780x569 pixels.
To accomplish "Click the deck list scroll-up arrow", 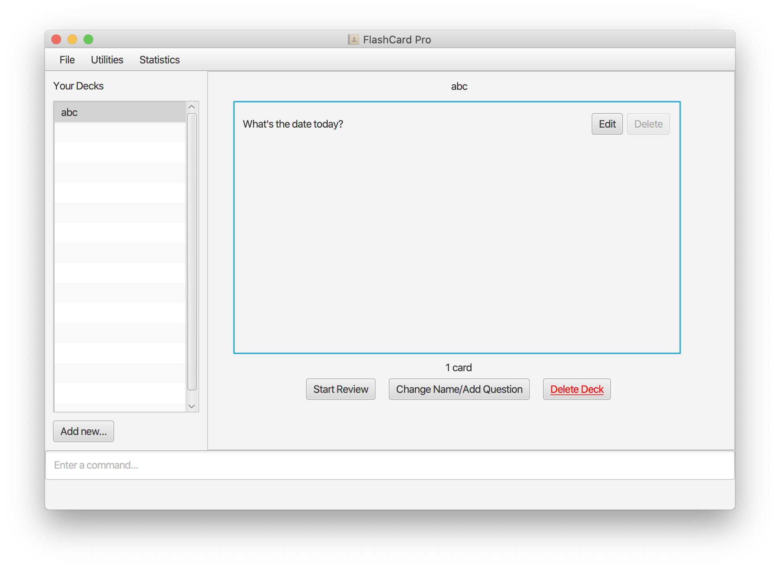I will 192,107.
